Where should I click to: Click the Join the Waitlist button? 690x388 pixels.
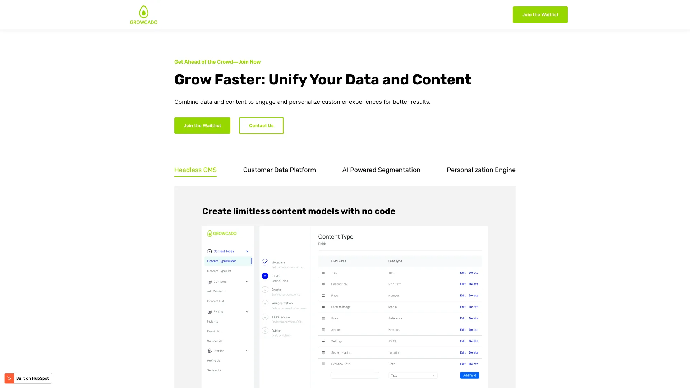click(x=540, y=15)
